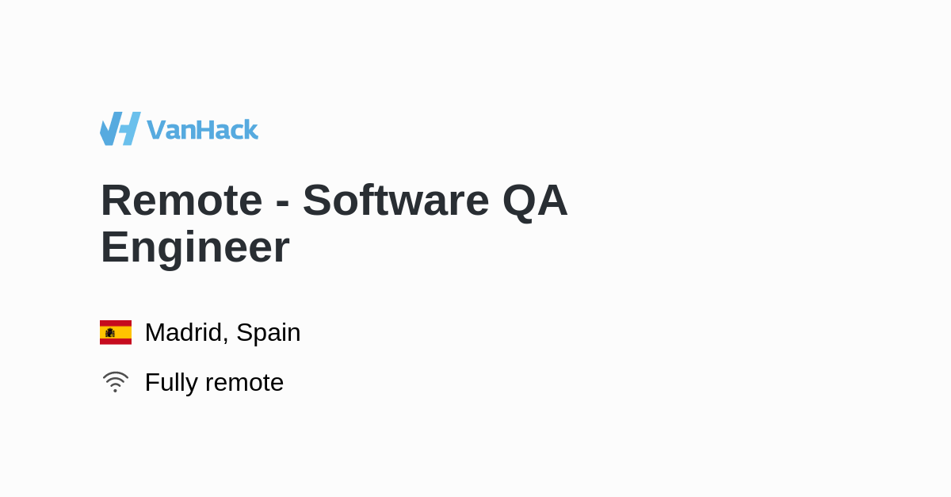Select the word "Remote" in the job title
Image resolution: width=951 pixels, height=497 pixels.
(181, 200)
